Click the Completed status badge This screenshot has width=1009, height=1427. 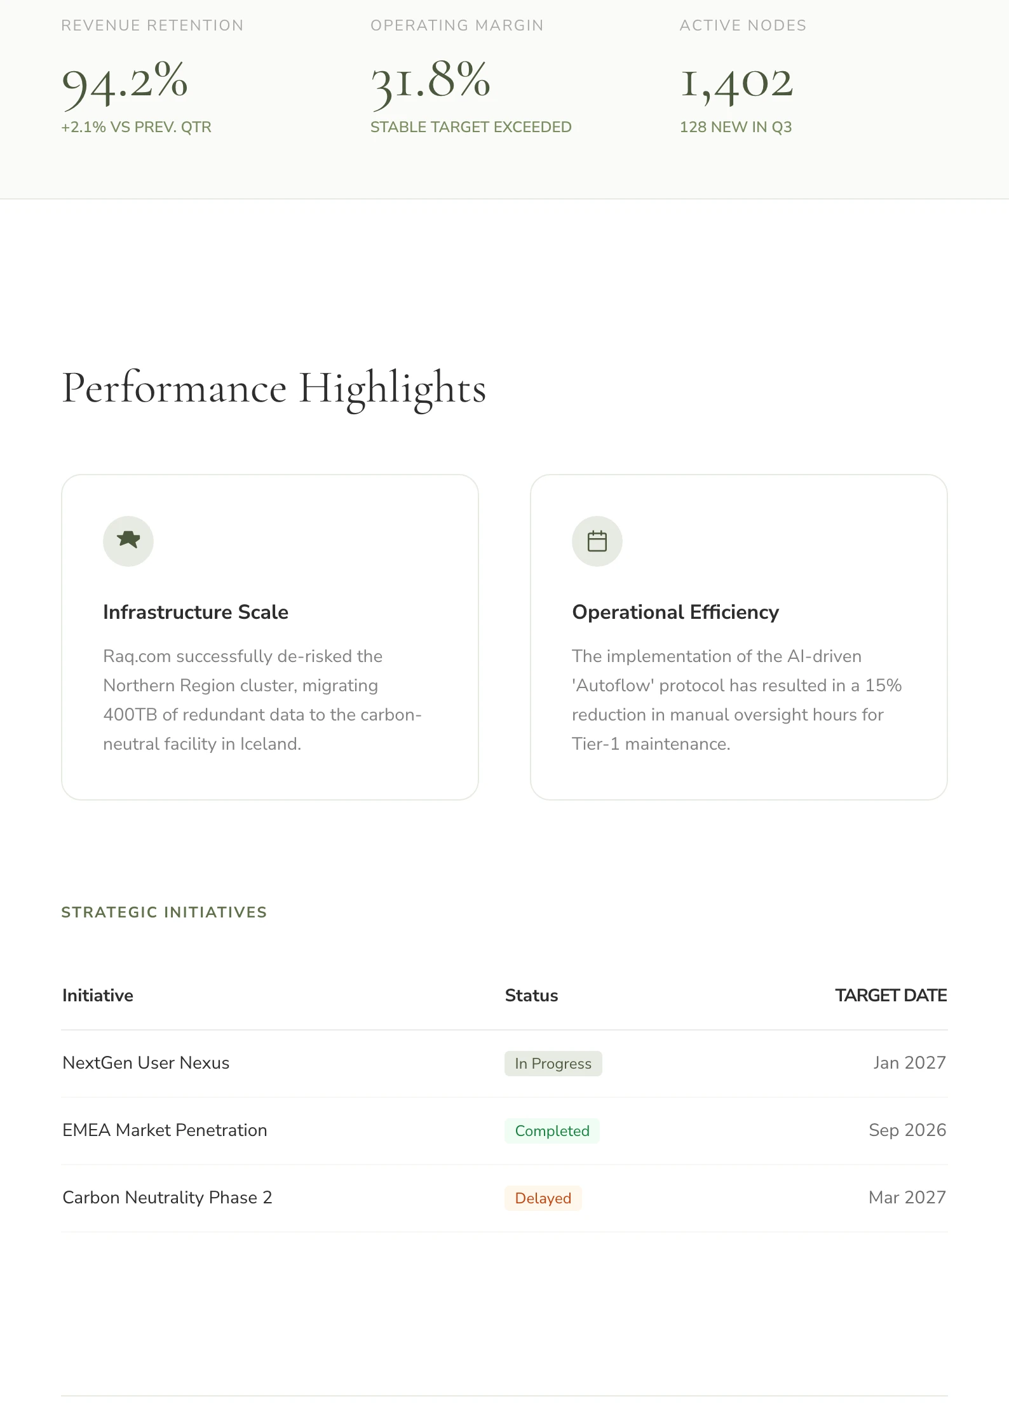tap(552, 1131)
